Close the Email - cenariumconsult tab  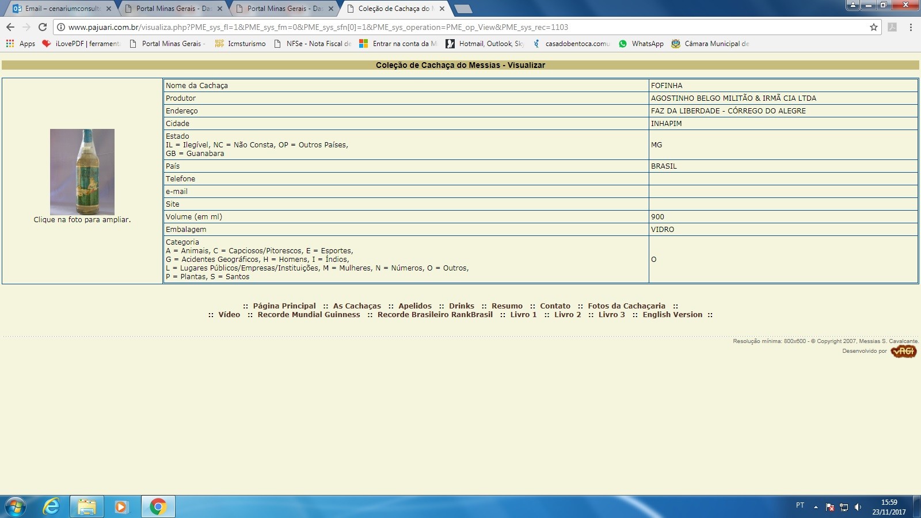[109, 9]
